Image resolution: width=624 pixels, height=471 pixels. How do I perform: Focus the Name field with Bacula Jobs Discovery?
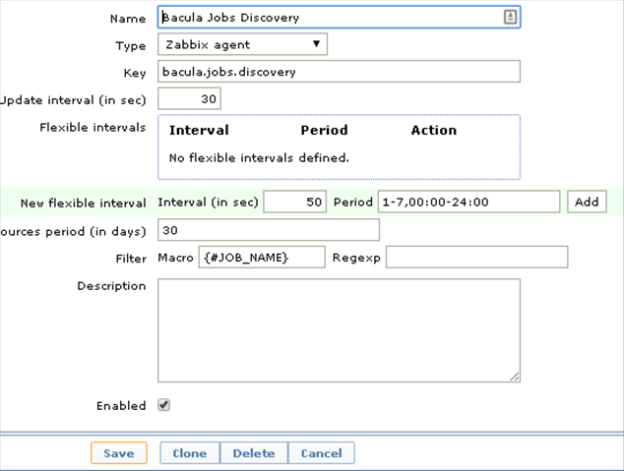point(339,17)
